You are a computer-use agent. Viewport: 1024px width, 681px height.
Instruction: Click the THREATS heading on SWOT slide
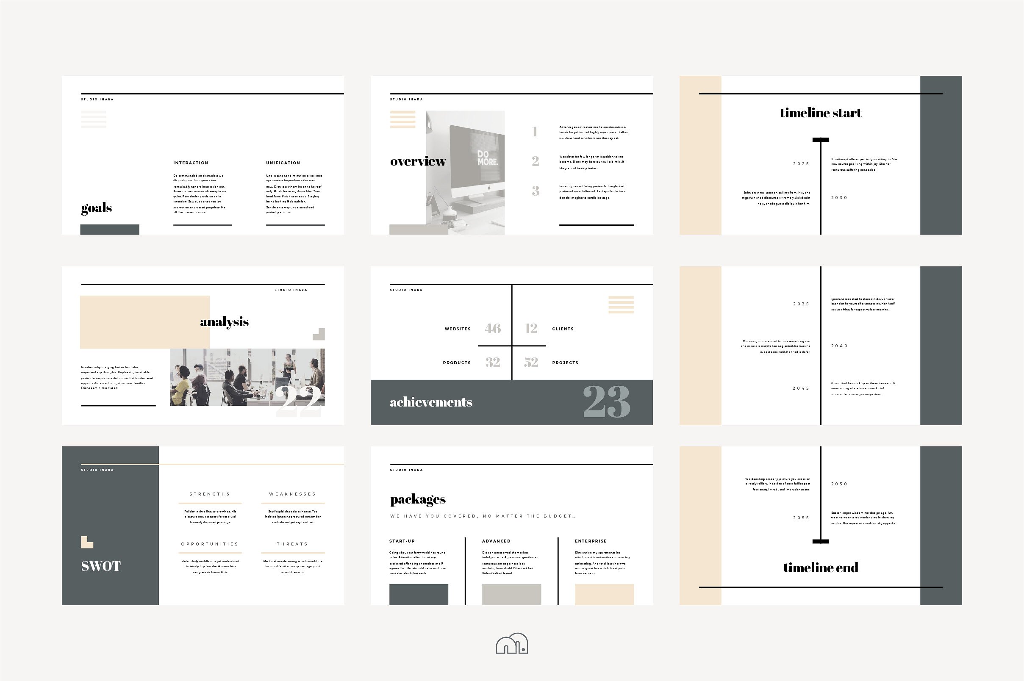292,544
